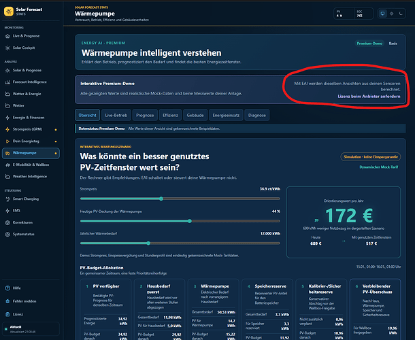Viewport: 415px width, 340px height.
Task: Click the Jährlicher Wärmebedarf slider handle
Action: pyautogui.click(x=148, y=243)
